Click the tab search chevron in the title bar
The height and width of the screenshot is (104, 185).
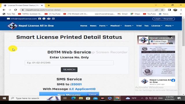pos(156,5)
